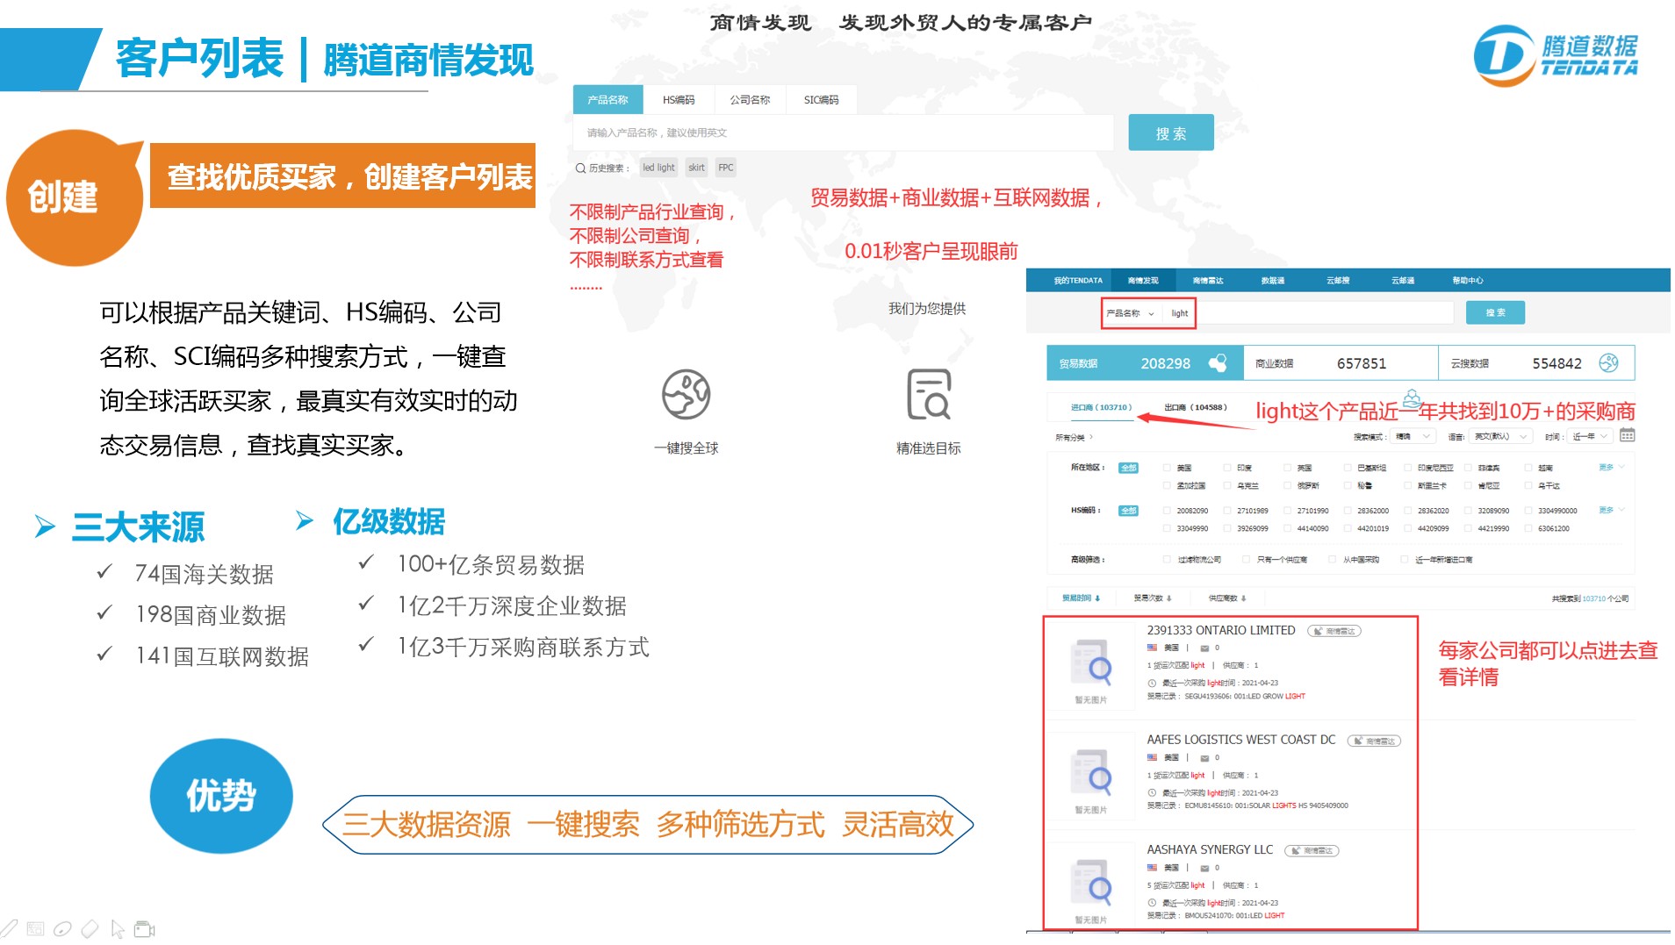This screenshot has width=1675, height=945.
Task: Click the 精准选目标 search document icon
Action: 929,394
